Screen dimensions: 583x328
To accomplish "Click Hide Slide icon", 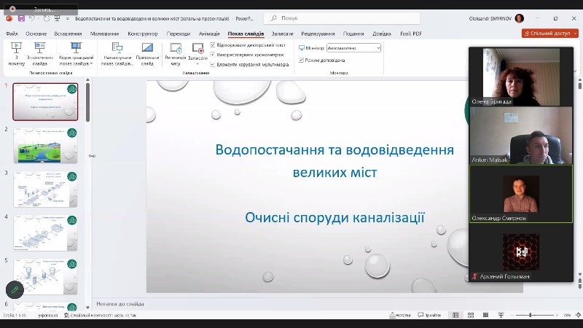I will pos(147,52).
